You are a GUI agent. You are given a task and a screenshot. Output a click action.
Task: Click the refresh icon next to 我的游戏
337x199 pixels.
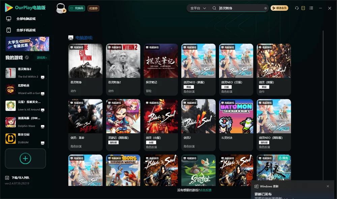(x=27, y=57)
